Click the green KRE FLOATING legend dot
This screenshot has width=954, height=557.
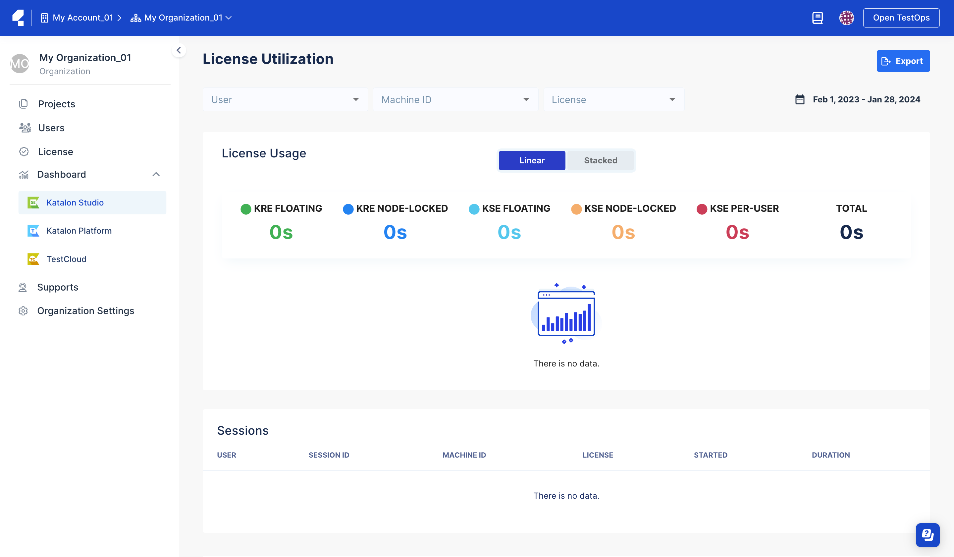coord(246,209)
